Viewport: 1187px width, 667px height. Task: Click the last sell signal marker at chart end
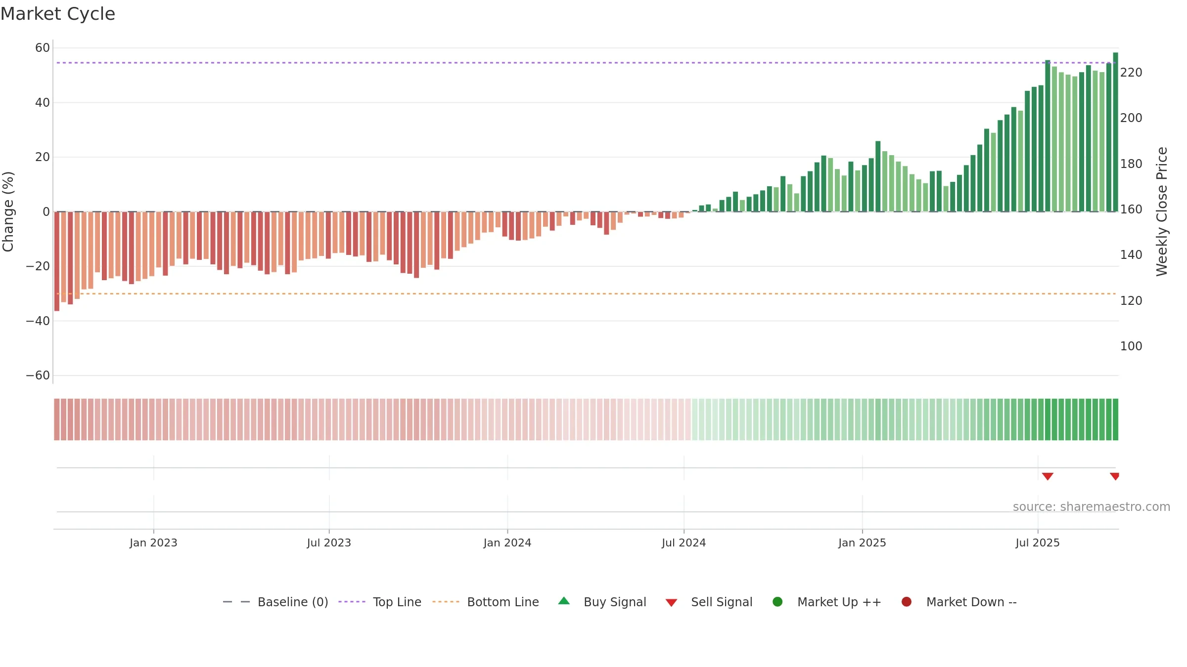(x=1115, y=476)
